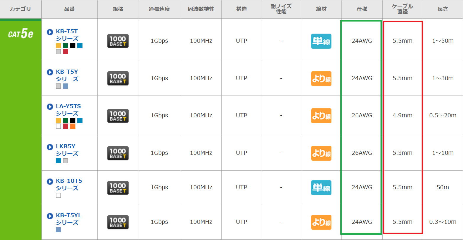Click the 品番 column header
Screen dimensions: 463x240
click(69, 9)
